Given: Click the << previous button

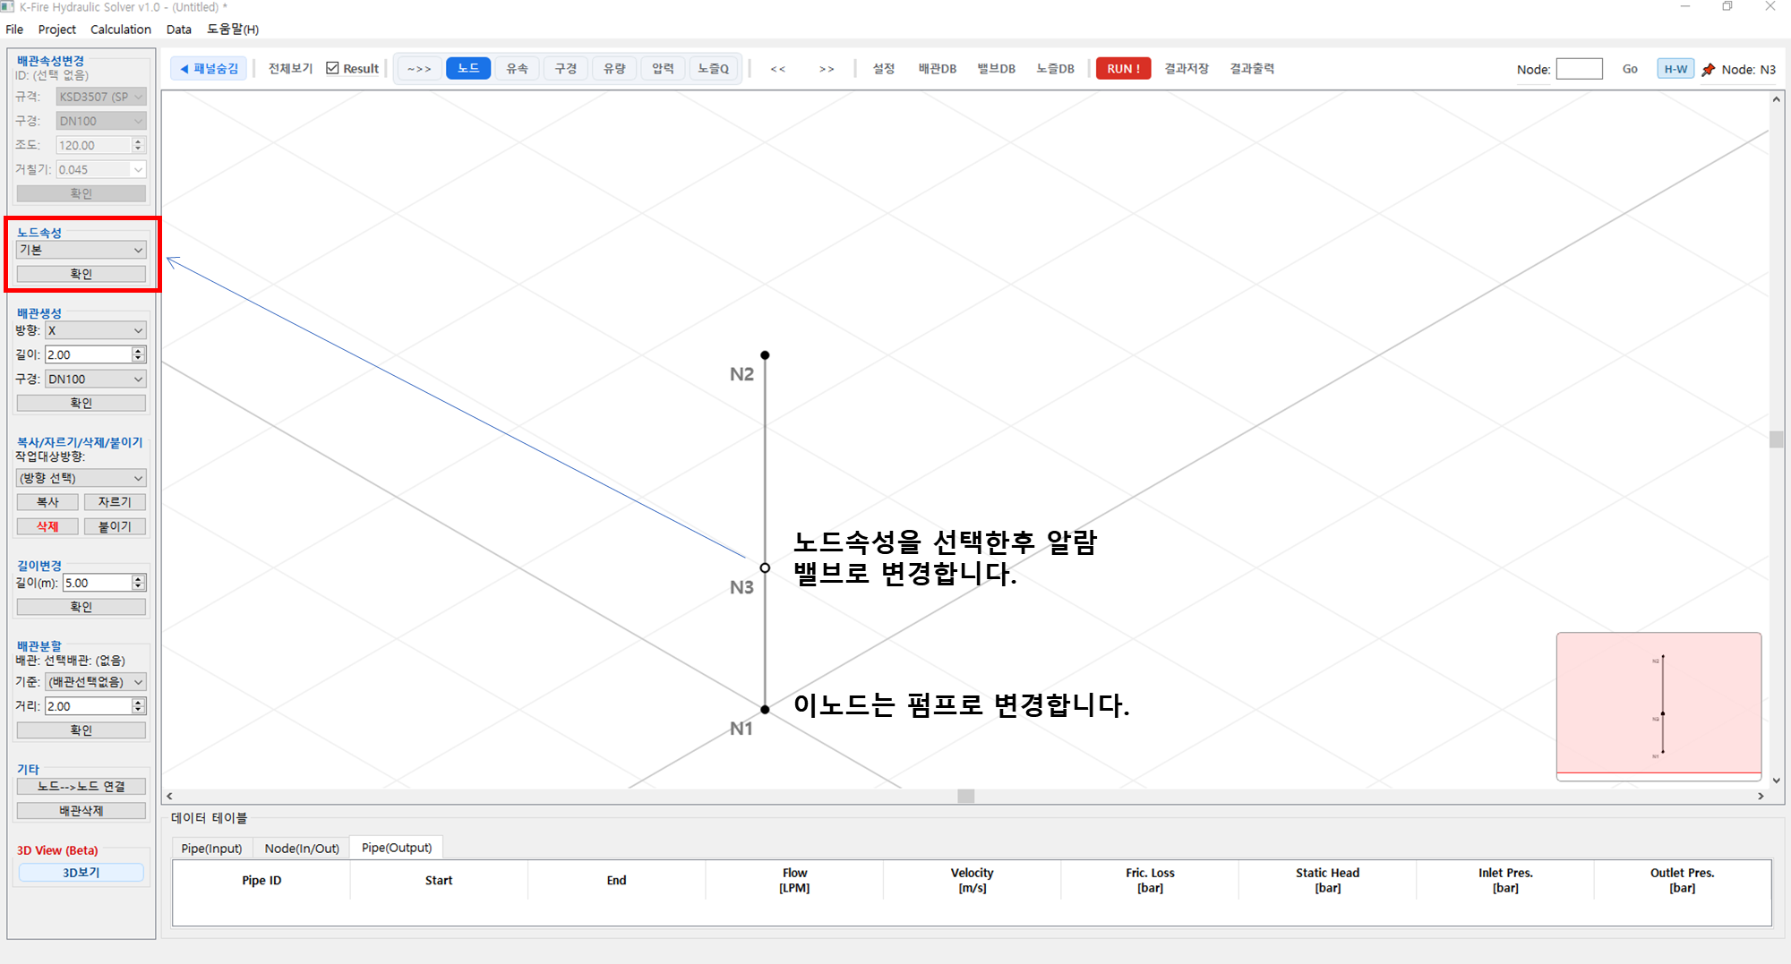Looking at the screenshot, I should point(777,68).
